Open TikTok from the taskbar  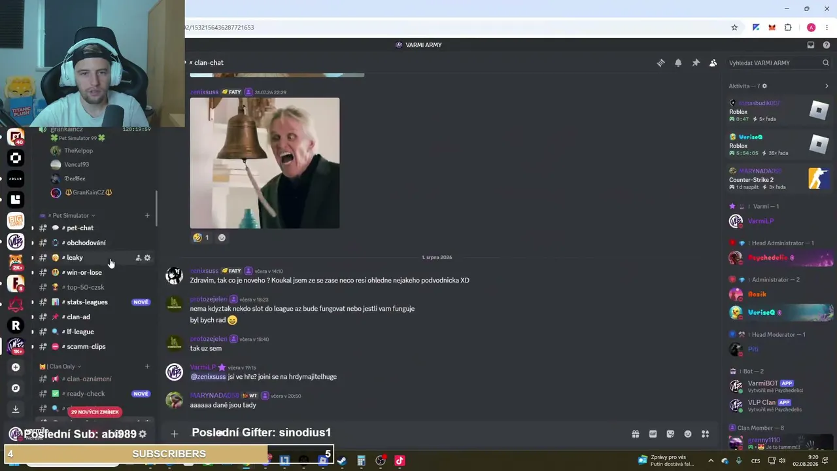400,461
